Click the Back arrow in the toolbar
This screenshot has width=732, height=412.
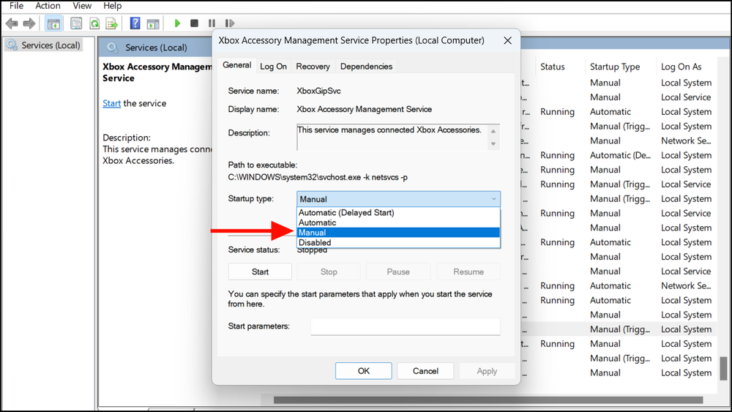point(12,23)
